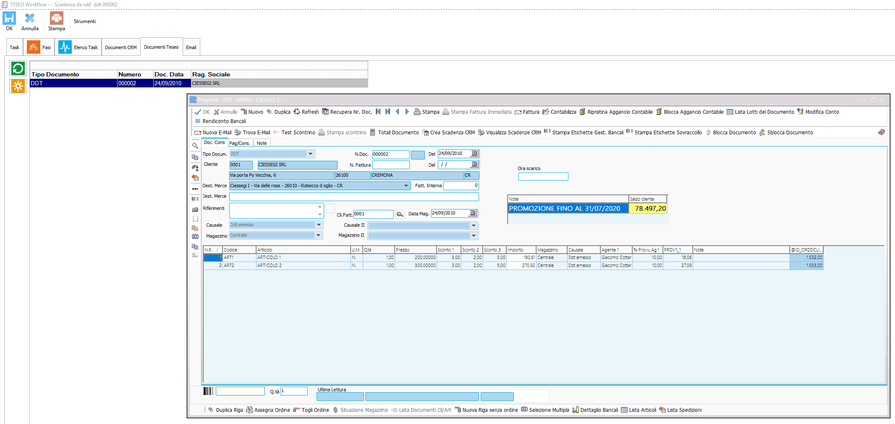895x424 pixels.
Task: Click Sblocca Documento button
Action: [786, 132]
